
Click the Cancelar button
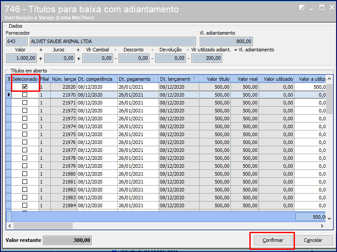[x=313, y=240]
